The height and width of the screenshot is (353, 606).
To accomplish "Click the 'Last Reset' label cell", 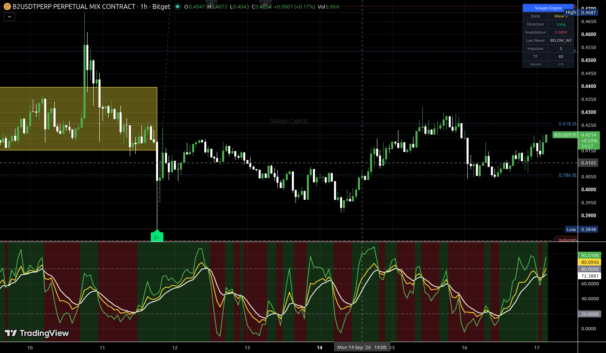I will [535, 41].
